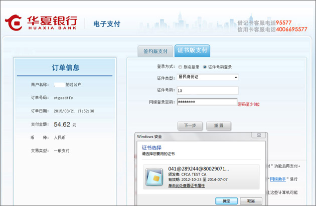Image resolution: width=316 pixels, height=206 pixels.
Task: Select 别名登录 radio button
Action: click(180, 67)
